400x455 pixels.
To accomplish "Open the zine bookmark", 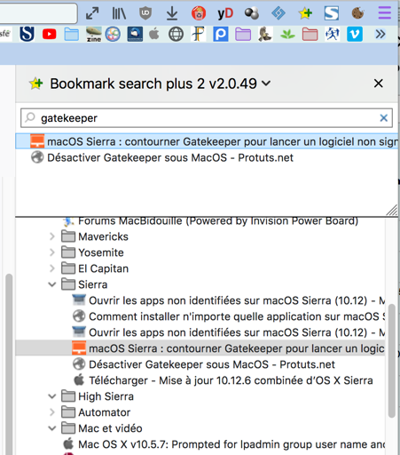I will pyautogui.click(x=94, y=35).
